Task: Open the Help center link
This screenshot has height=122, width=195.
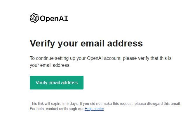Action: (94, 109)
